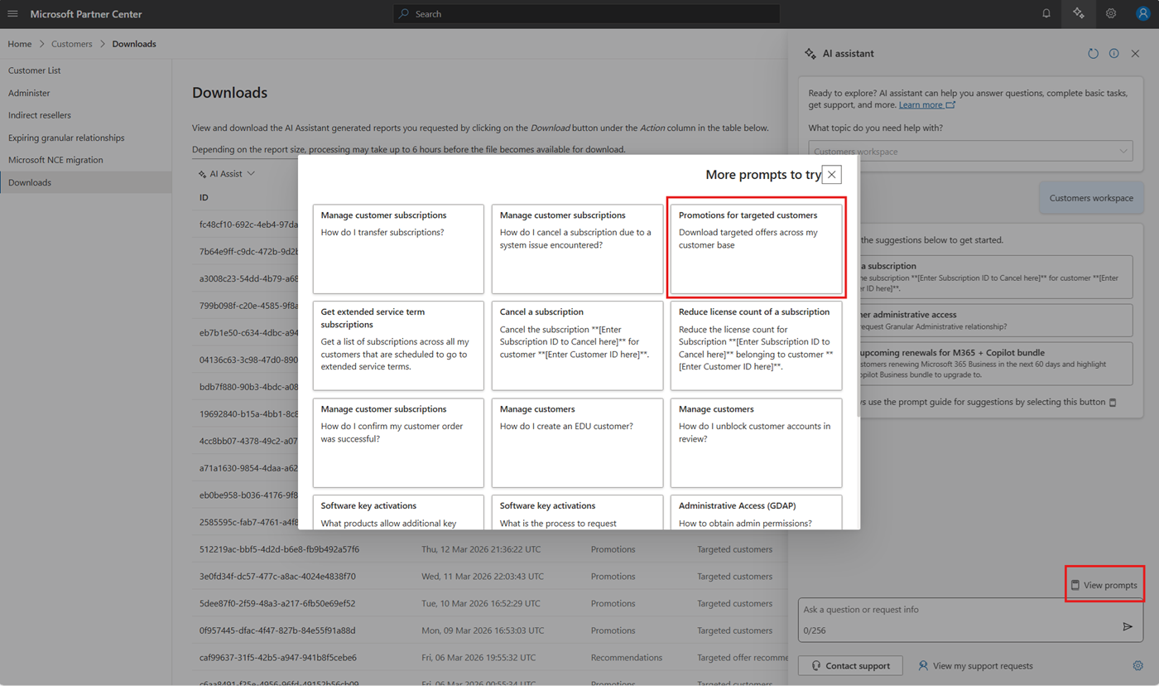Click the View prompts button
Image resolution: width=1159 pixels, height=686 pixels.
click(x=1104, y=585)
